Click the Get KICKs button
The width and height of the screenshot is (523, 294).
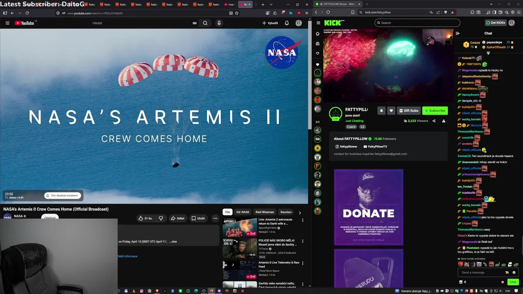pyautogui.click(x=496, y=23)
